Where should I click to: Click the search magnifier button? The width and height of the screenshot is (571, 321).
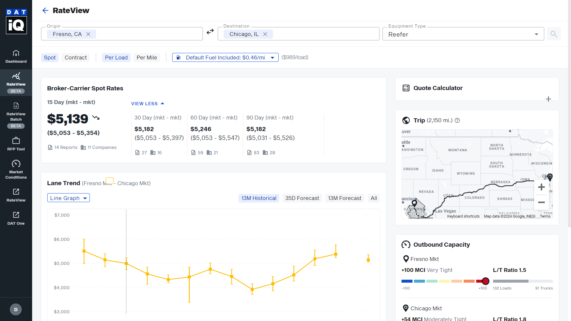(554, 34)
